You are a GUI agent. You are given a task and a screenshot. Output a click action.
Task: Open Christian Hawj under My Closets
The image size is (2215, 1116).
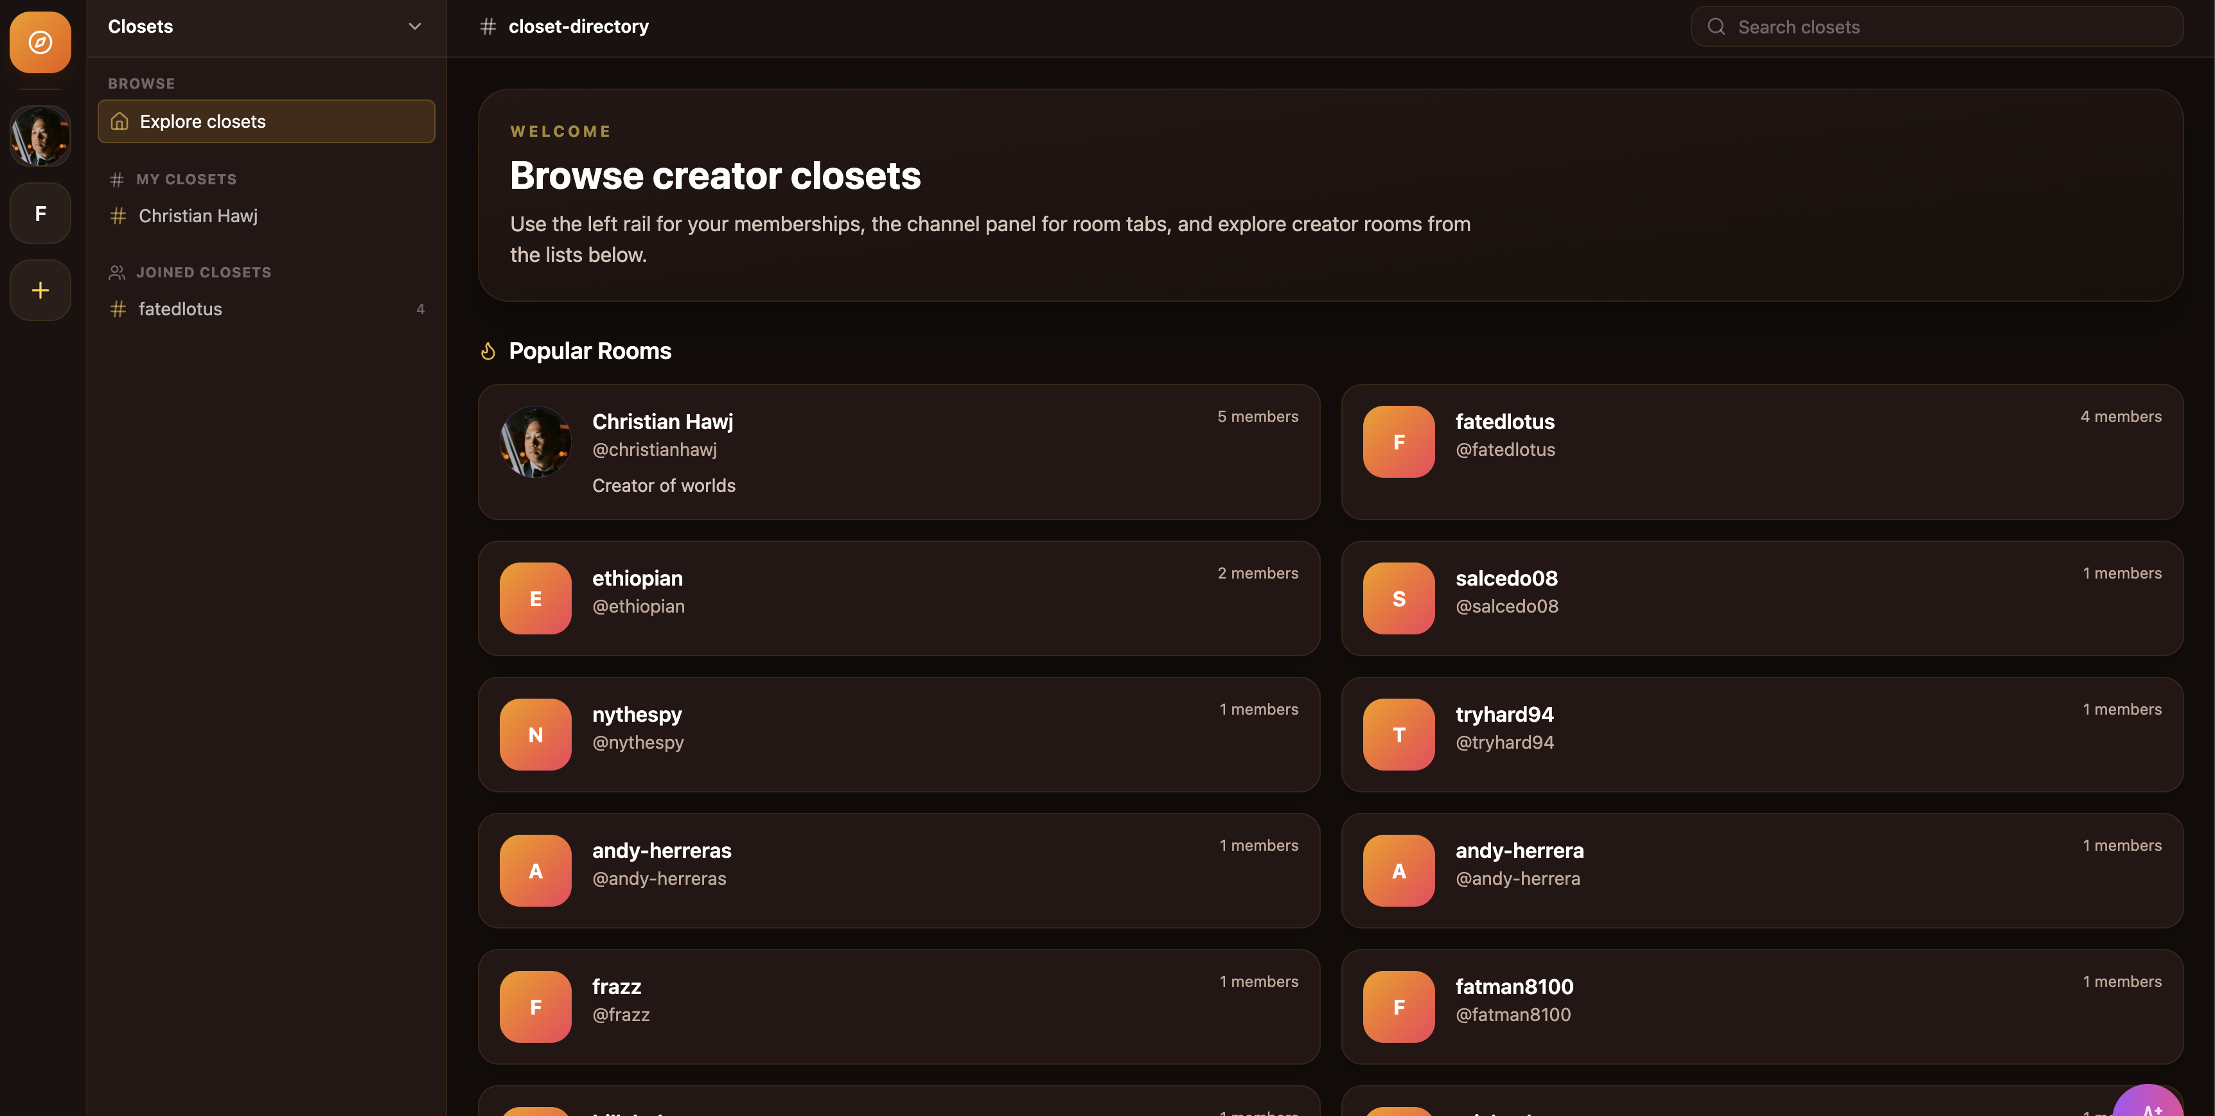click(x=267, y=216)
